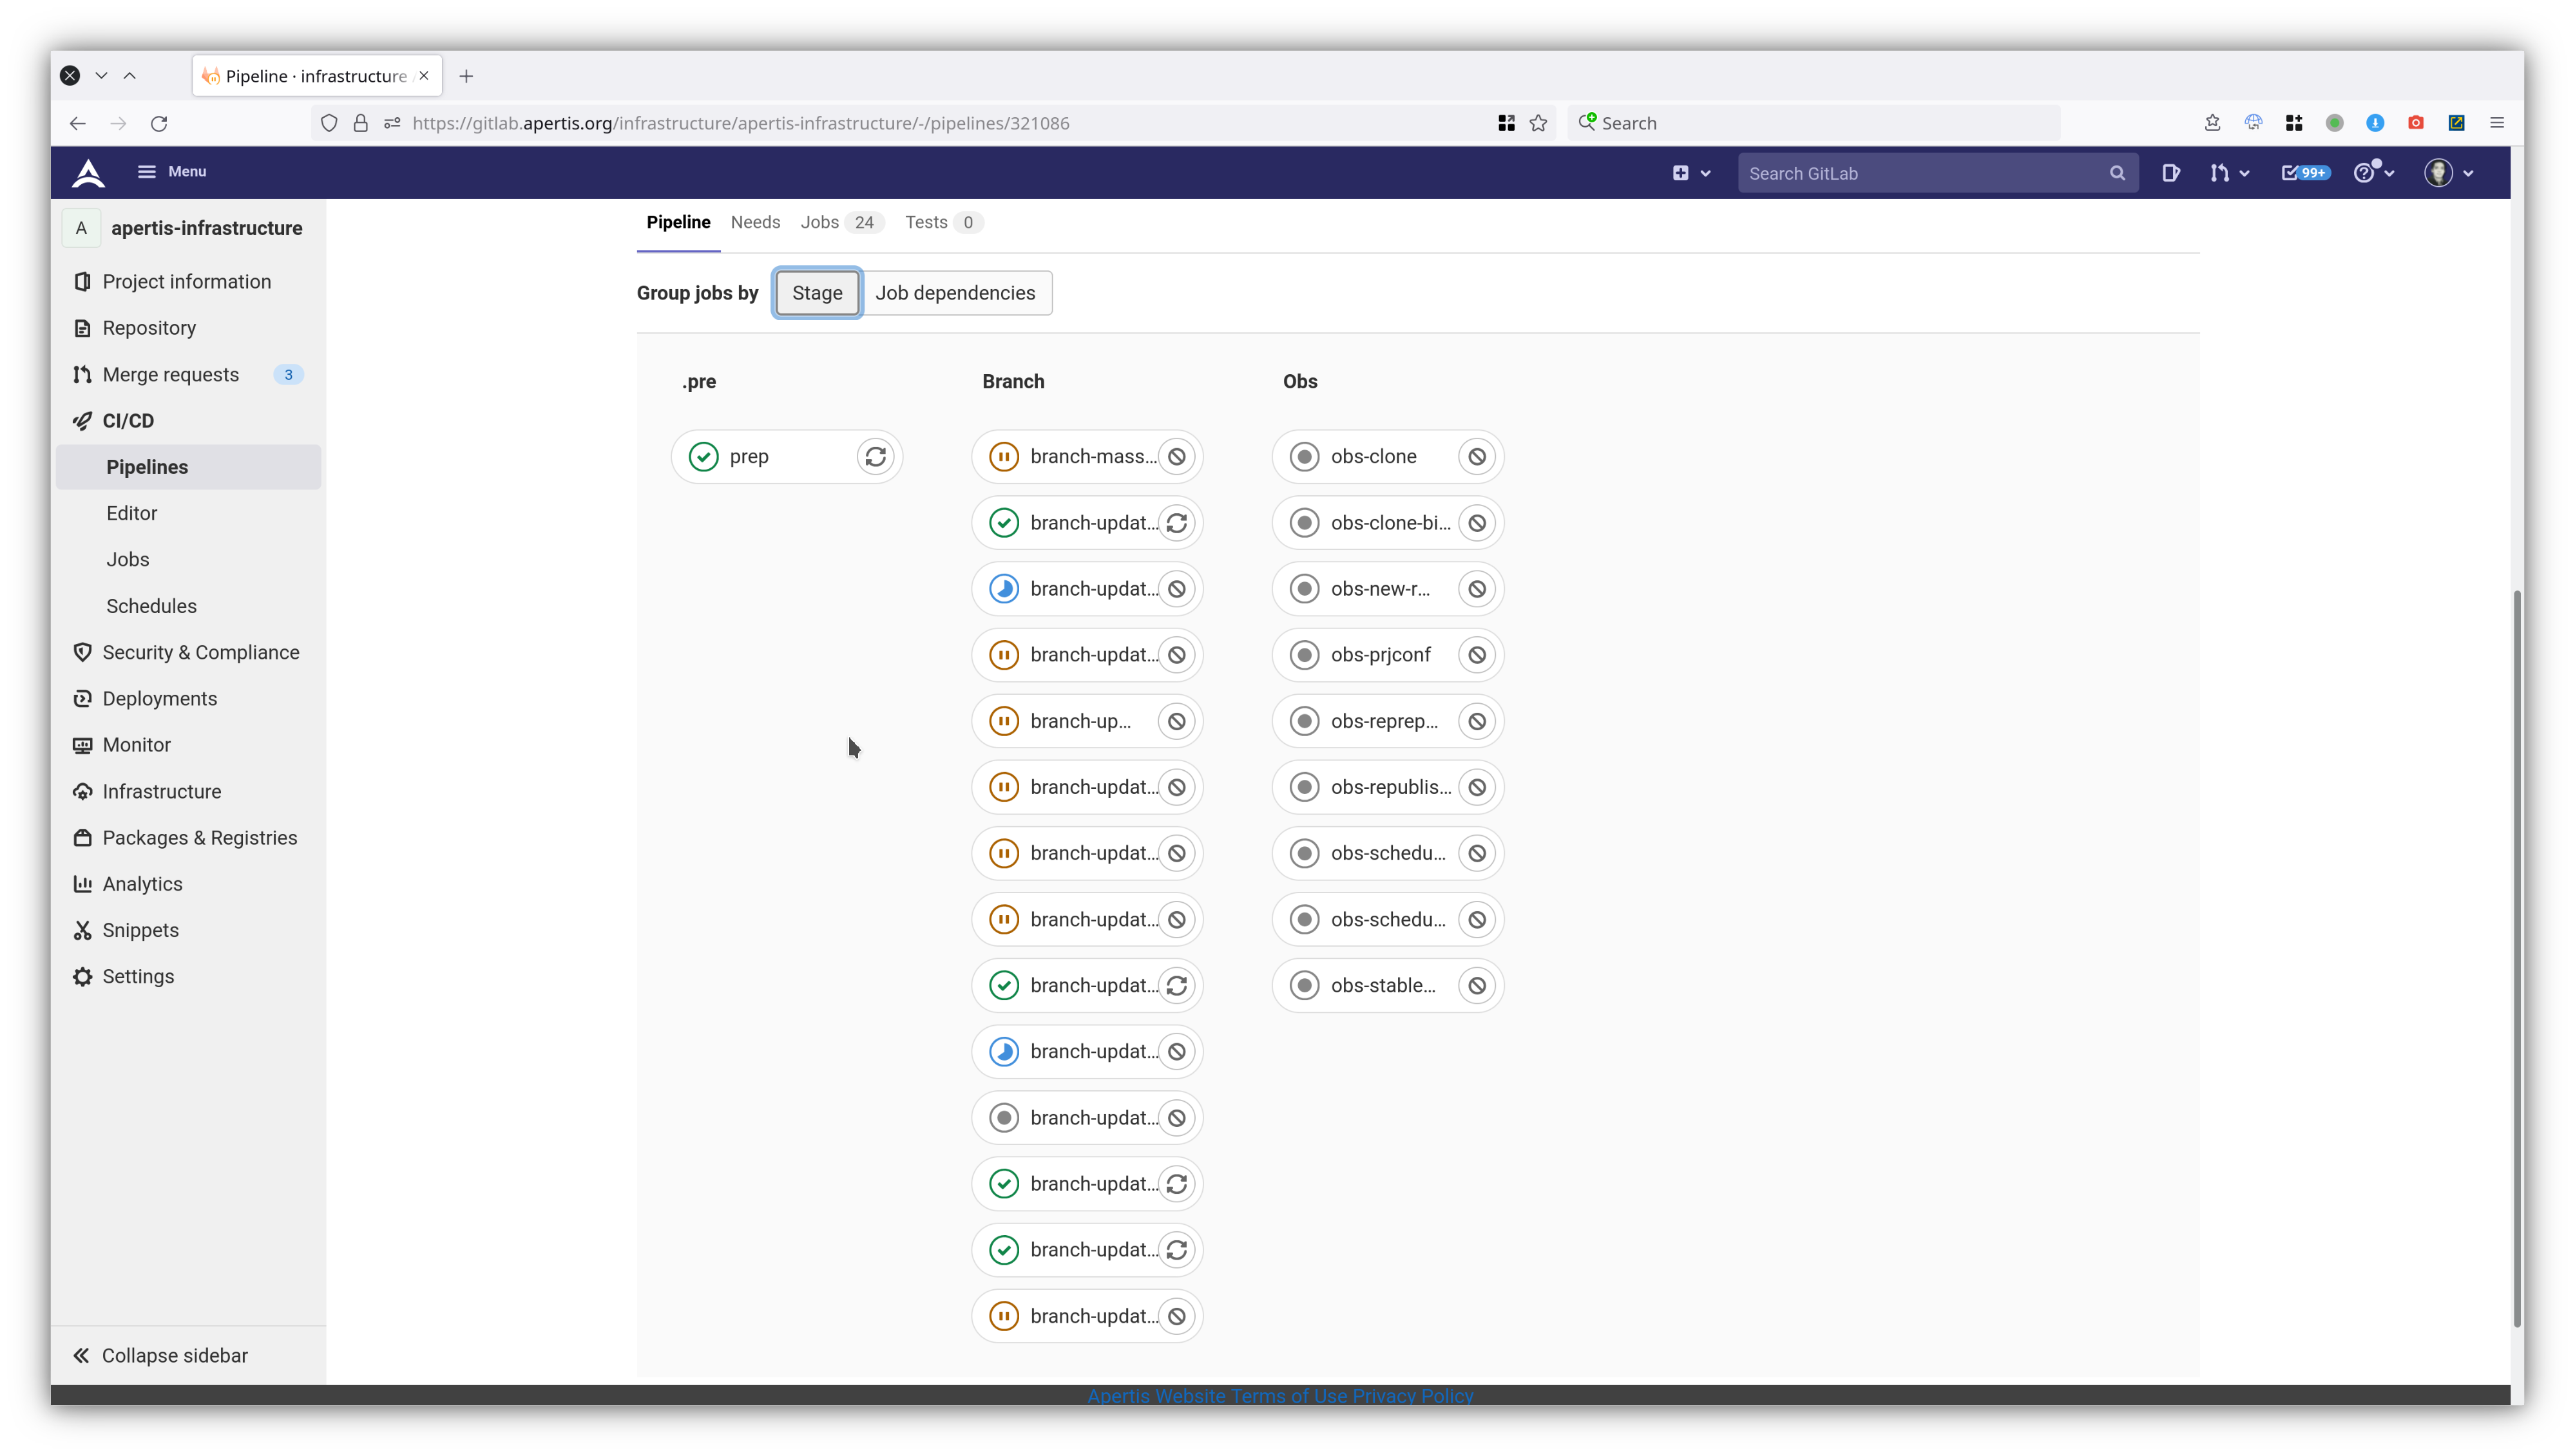Cancel the obs-clone job
The height and width of the screenshot is (1456, 2575).
1477,457
